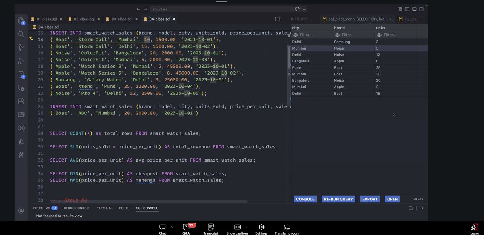Click the brand column filter field

click(x=354, y=35)
